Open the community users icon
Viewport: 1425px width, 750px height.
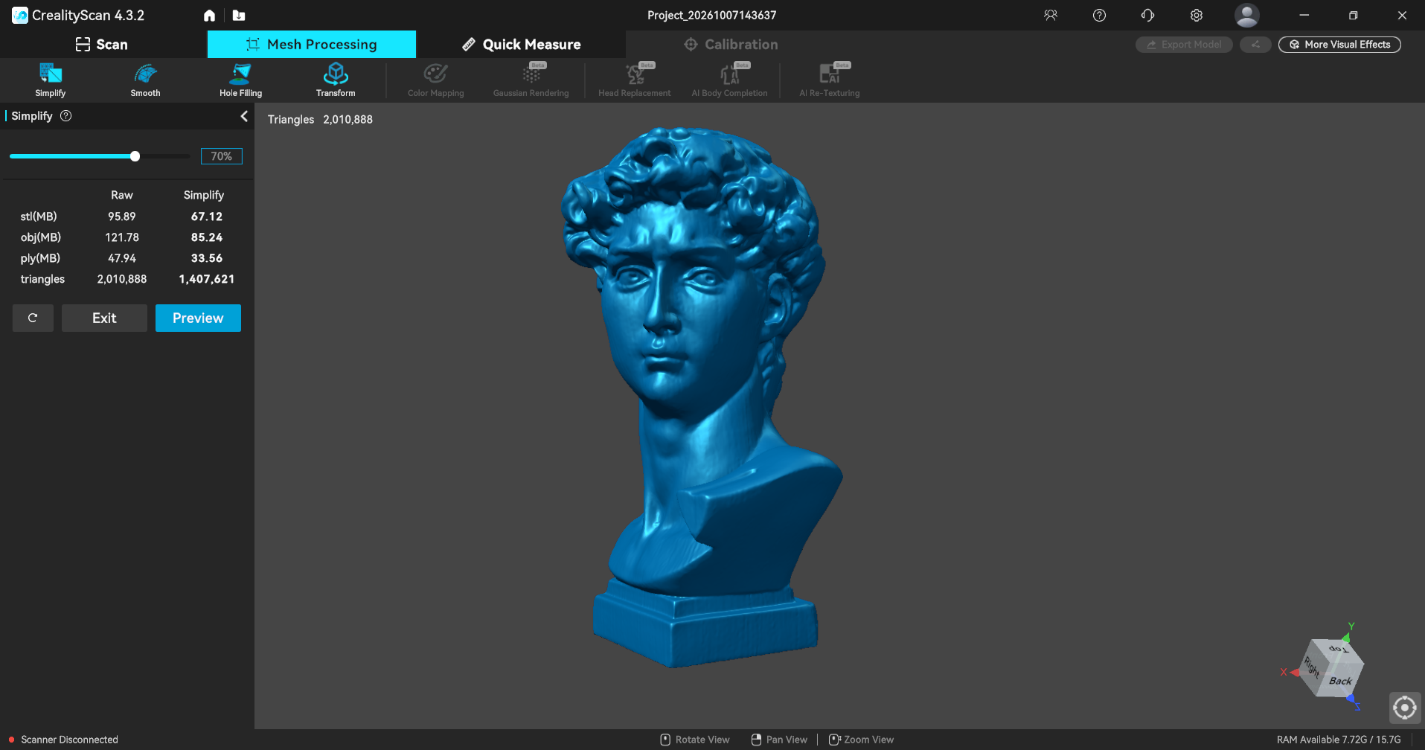tap(1051, 15)
